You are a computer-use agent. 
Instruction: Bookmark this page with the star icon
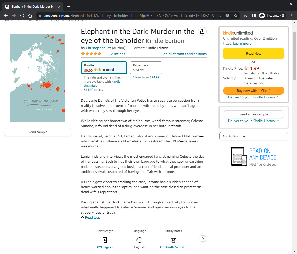click(x=235, y=16)
